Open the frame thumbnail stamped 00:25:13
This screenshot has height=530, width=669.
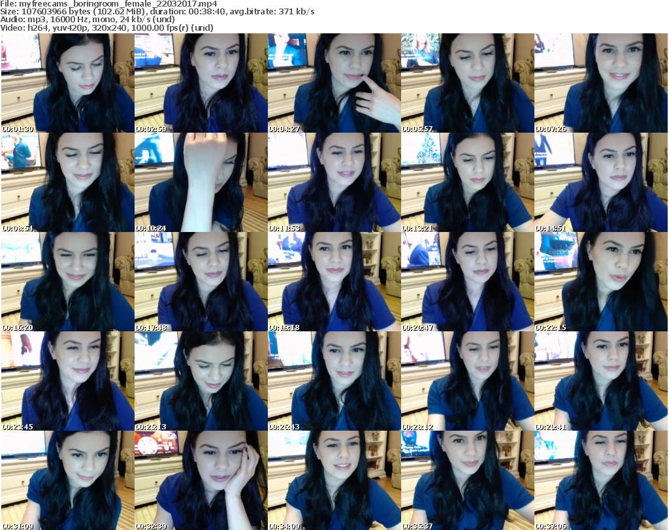click(201, 381)
